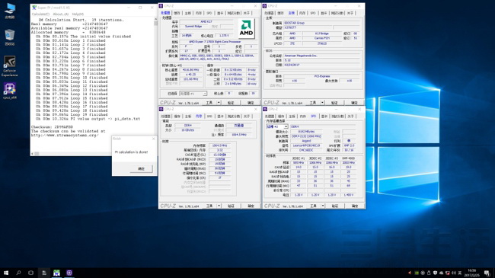
Task: Switch to SPD tab in the processor window
Action: tap(209, 13)
